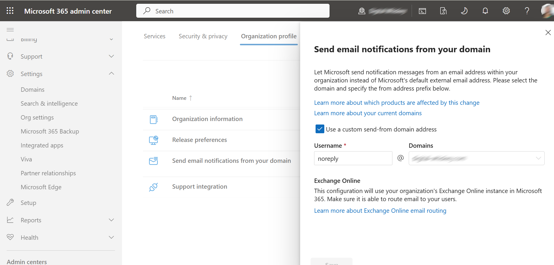Click the Support integration plug icon
The image size is (554, 265).
(153, 187)
